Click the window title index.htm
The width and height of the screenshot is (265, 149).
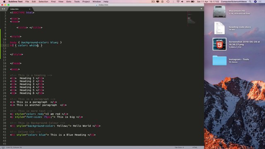[103, 5]
